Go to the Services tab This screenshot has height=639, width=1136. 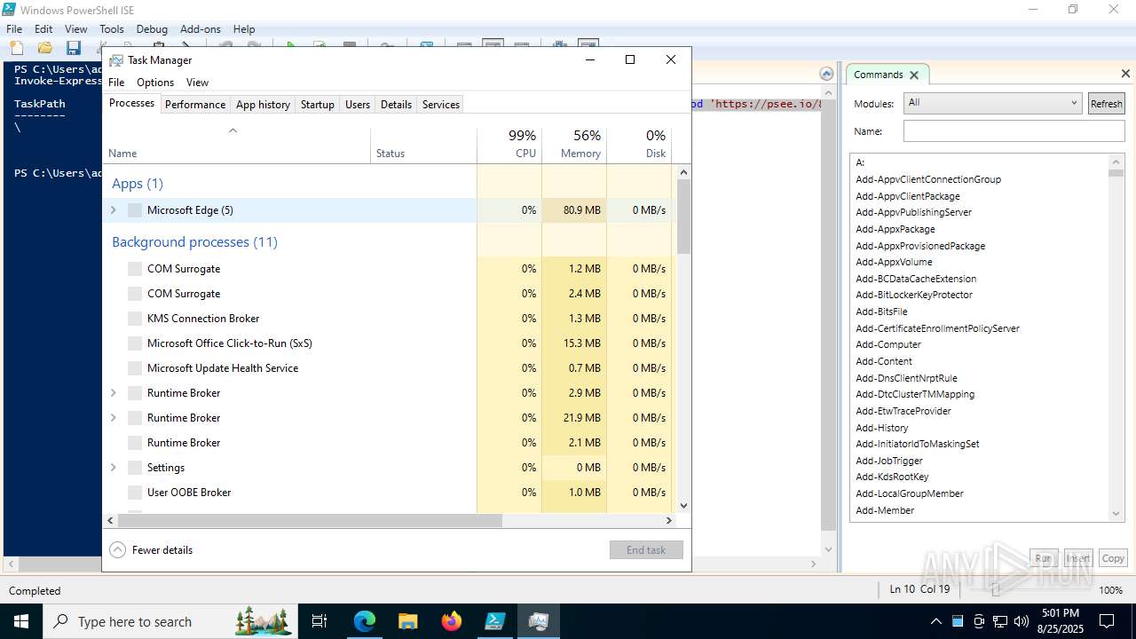441,105
